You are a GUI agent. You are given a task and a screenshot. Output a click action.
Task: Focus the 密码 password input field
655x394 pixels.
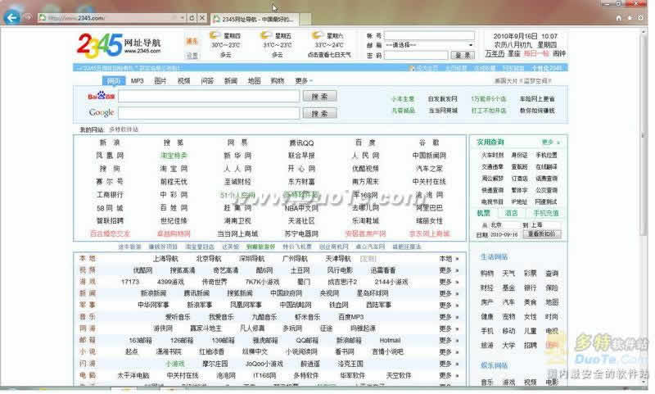click(416, 55)
